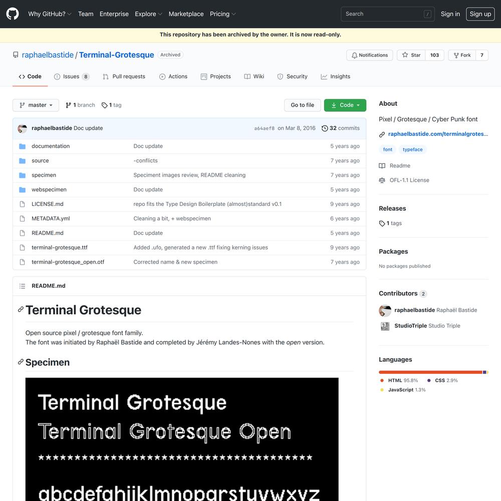This screenshot has height=501, width=501.
Task: Click the StudioTriple contributor avatar
Action: 385,326
